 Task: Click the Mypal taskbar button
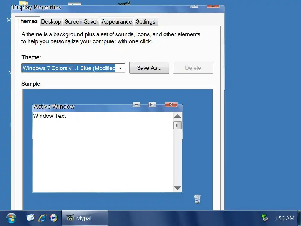pyautogui.click(x=85, y=218)
